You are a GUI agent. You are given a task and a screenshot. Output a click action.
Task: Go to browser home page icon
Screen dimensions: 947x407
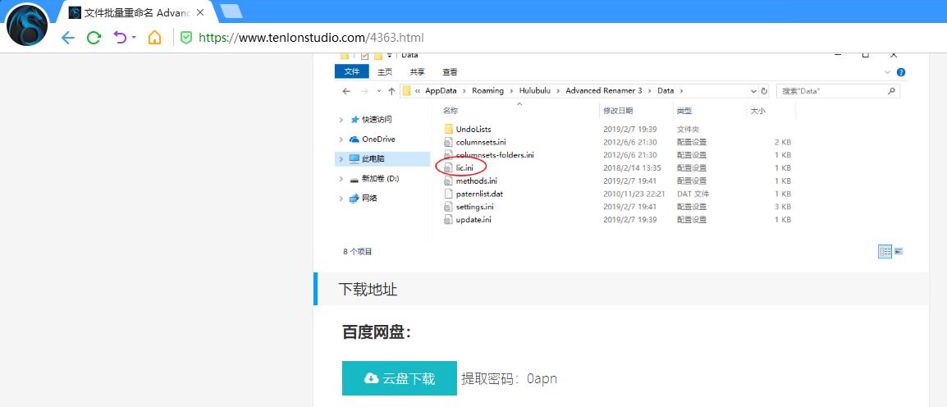(x=154, y=38)
